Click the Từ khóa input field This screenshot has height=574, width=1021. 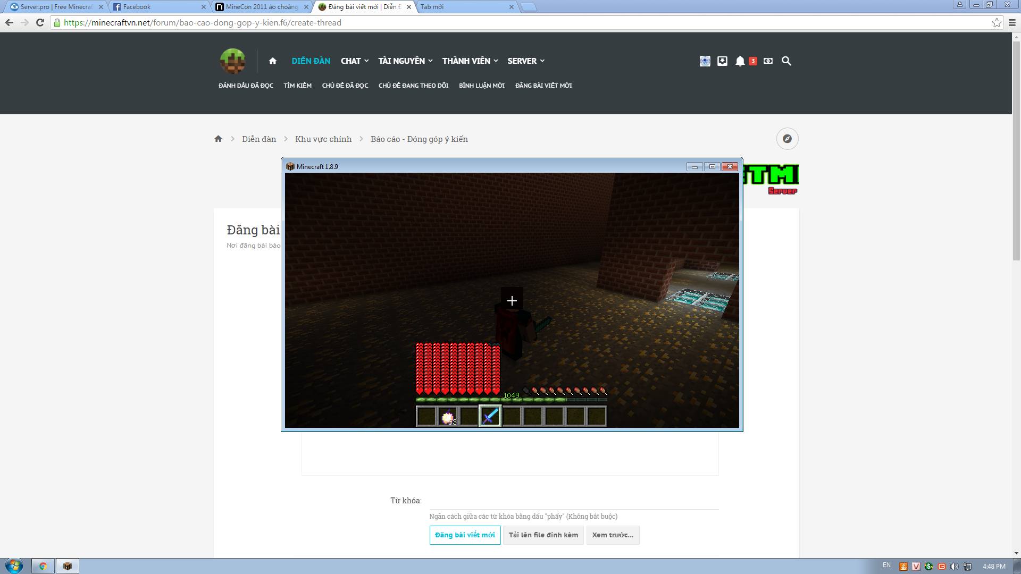coord(573,501)
